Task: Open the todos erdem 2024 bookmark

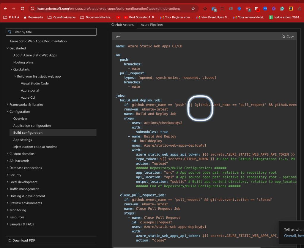Action: point(285,17)
